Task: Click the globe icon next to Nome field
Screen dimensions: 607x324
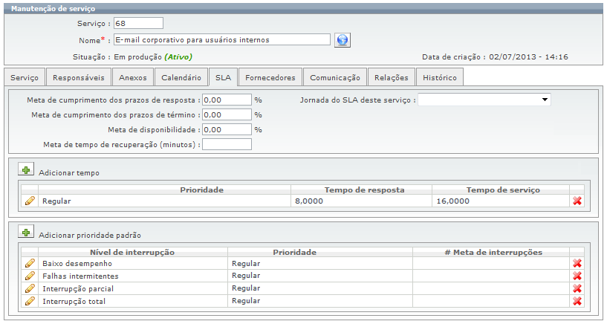Action: click(x=343, y=40)
